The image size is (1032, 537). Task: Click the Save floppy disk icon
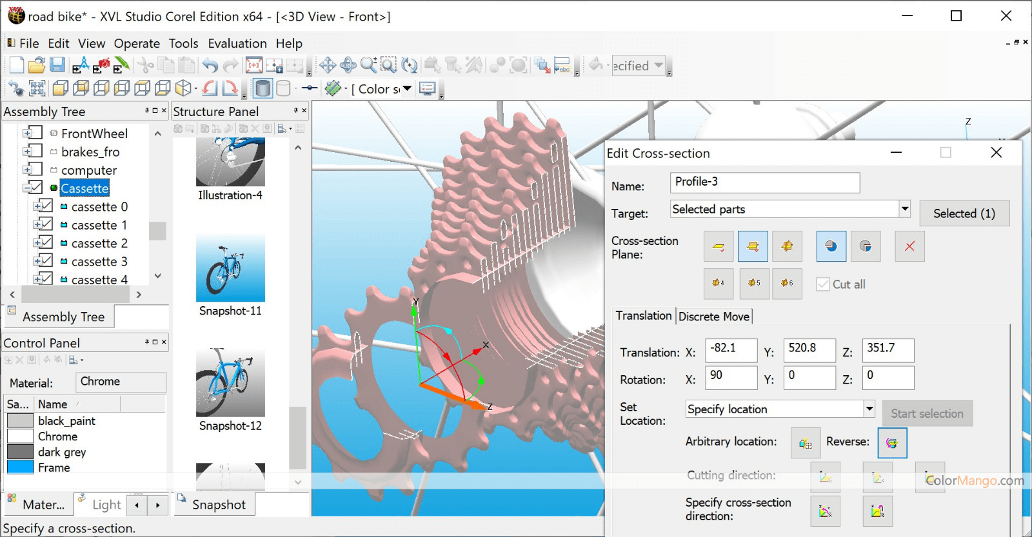click(x=57, y=65)
